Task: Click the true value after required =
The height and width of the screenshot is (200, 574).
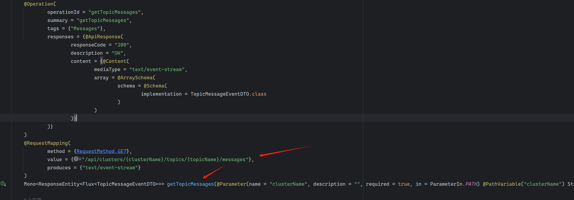Action: click(404, 184)
